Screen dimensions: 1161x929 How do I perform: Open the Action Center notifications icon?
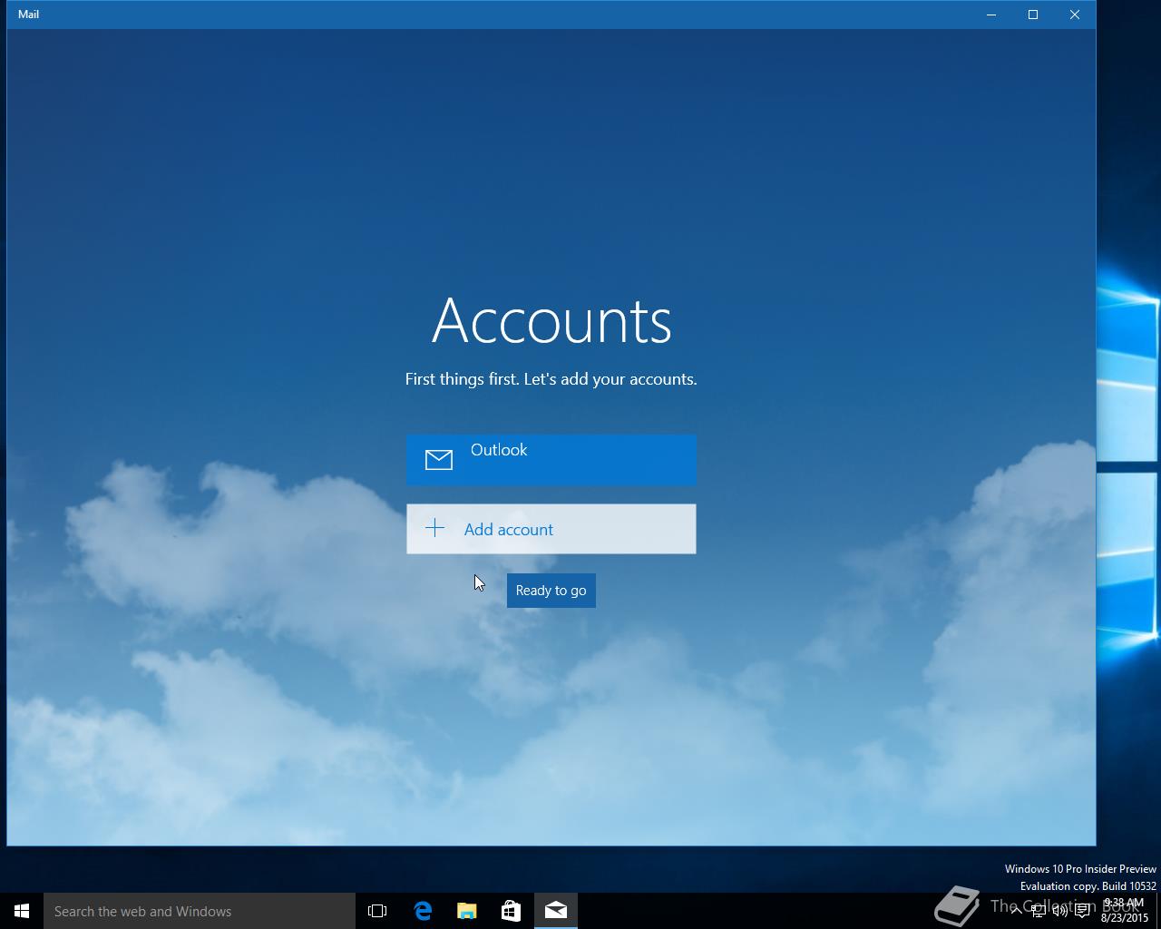[x=1082, y=911]
